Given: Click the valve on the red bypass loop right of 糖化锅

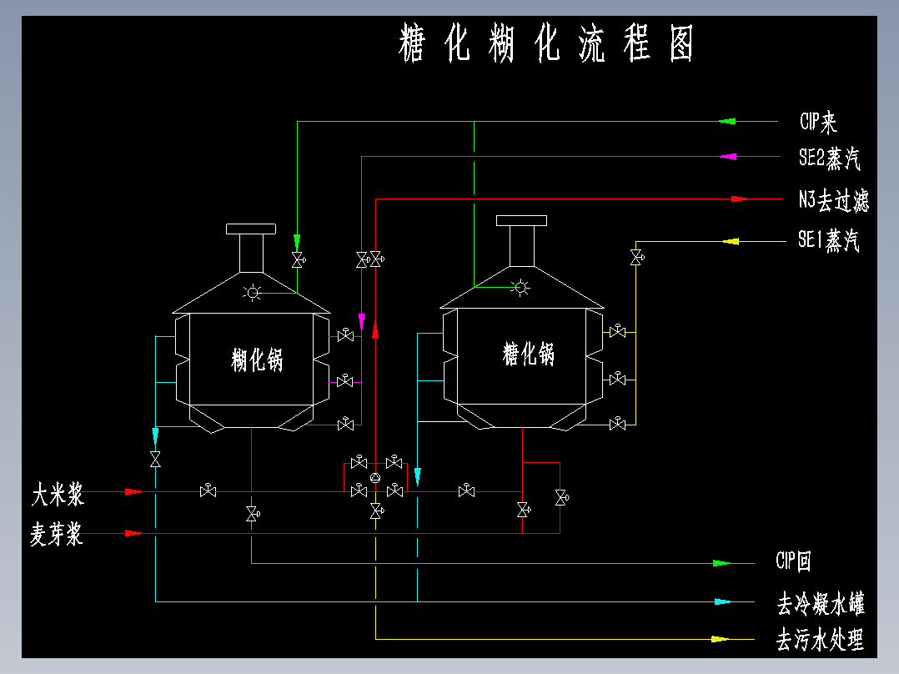Looking at the screenshot, I should (561, 497).
